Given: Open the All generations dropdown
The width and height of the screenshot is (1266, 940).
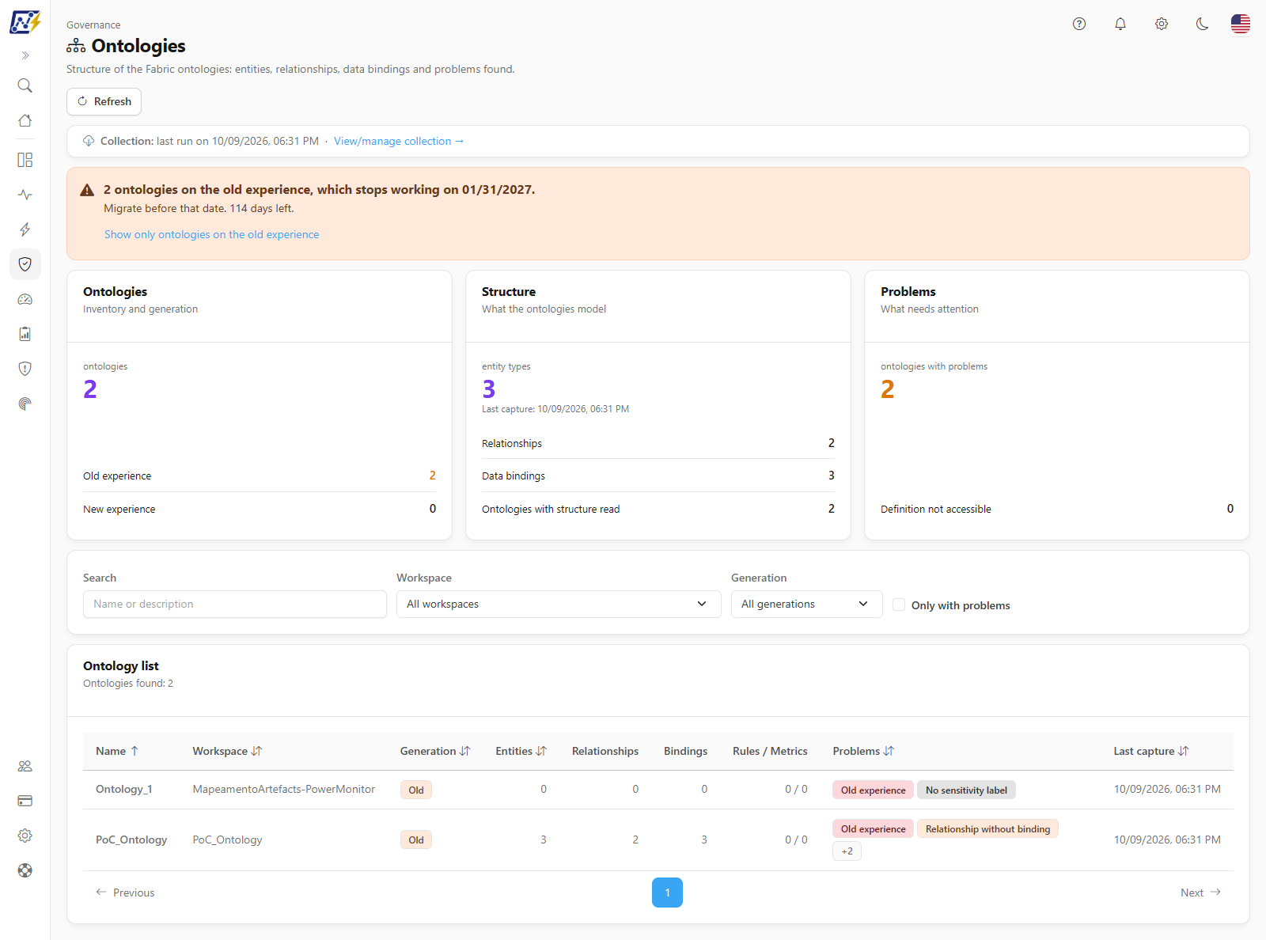Looking at the screenshot, I should click(x=806, y=604).
